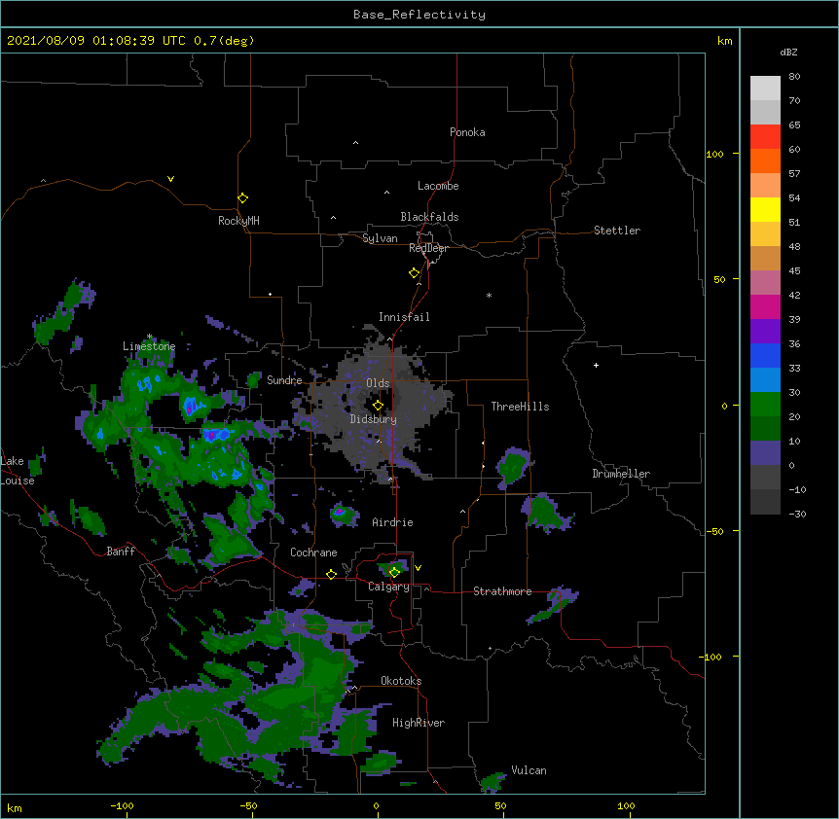
Task: Click the Lacombe city label
Action: [438, 186]
